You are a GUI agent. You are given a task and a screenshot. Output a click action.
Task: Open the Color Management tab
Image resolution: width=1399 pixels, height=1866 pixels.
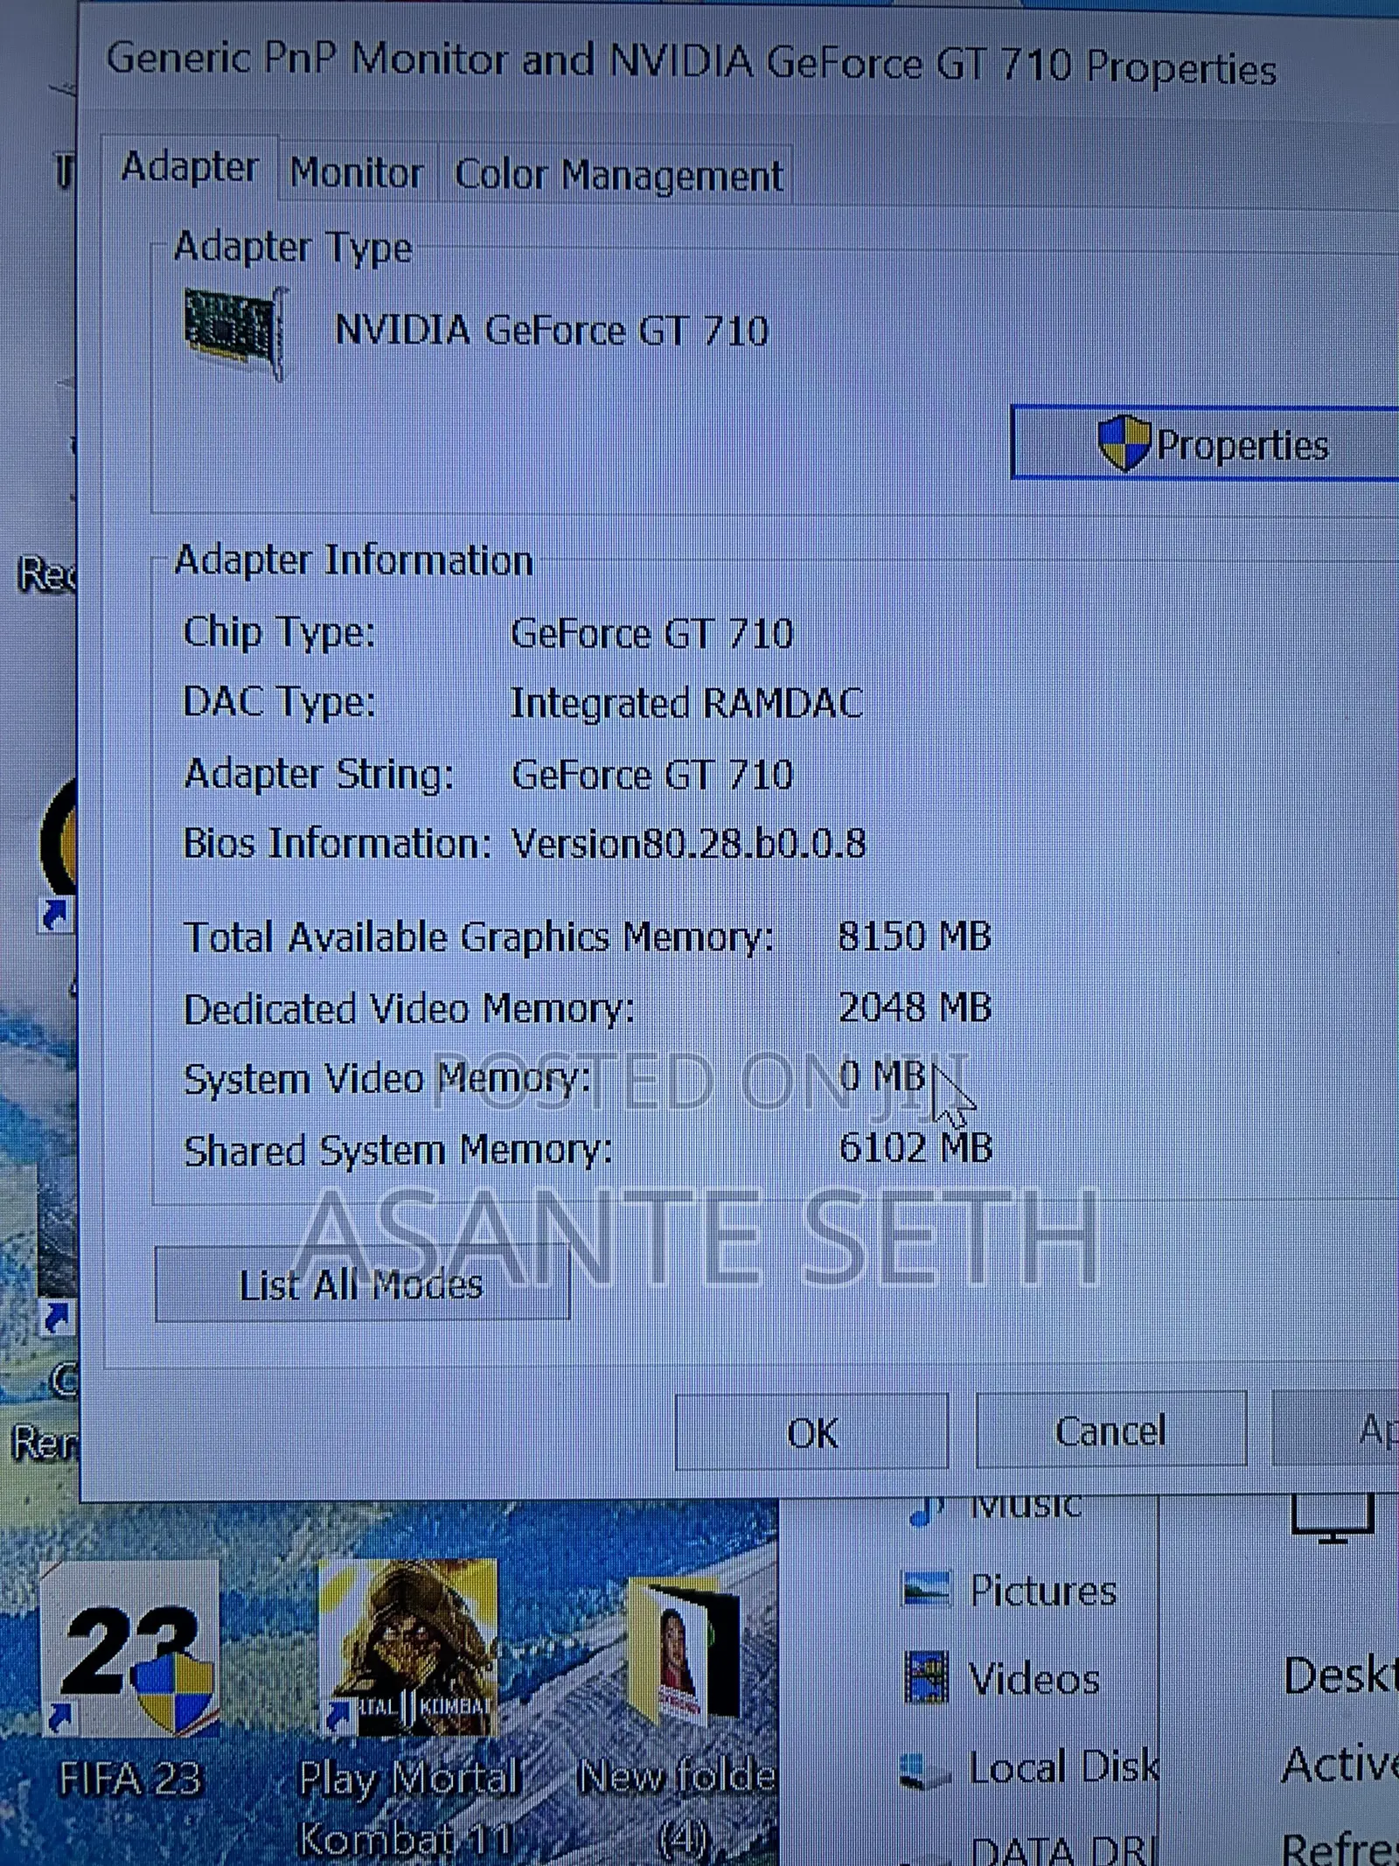point(617,175)
